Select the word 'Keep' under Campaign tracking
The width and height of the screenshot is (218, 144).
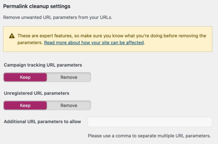25,77
